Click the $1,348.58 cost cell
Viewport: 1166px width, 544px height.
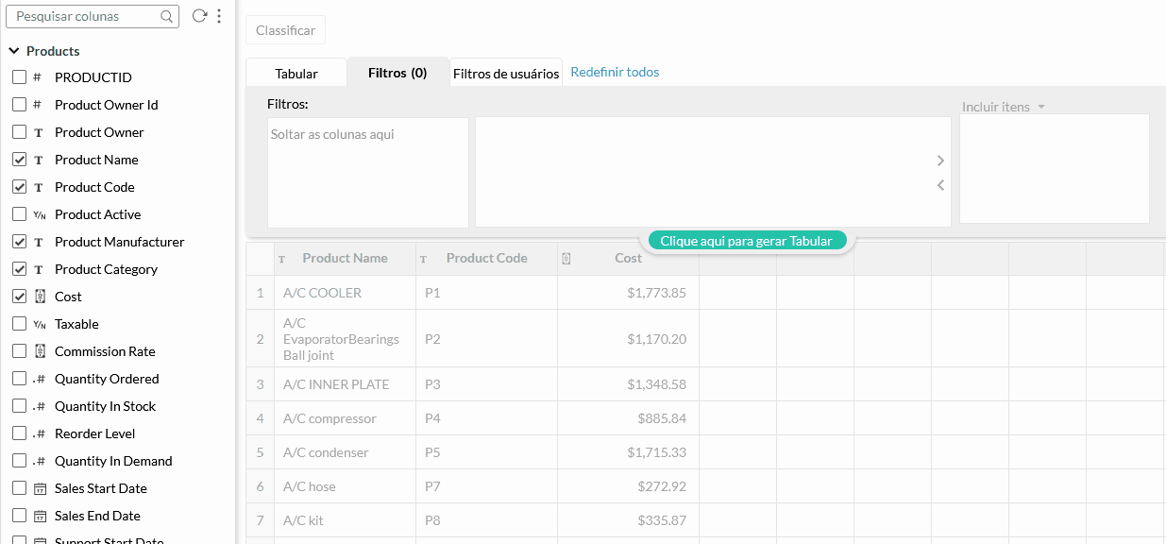tap(628, 384)
